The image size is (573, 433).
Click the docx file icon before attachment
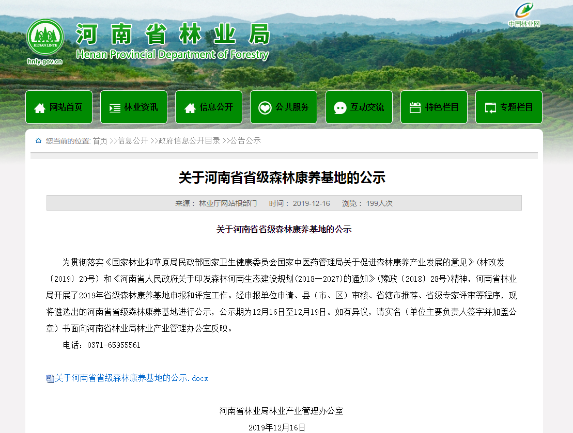coord(50,379)
